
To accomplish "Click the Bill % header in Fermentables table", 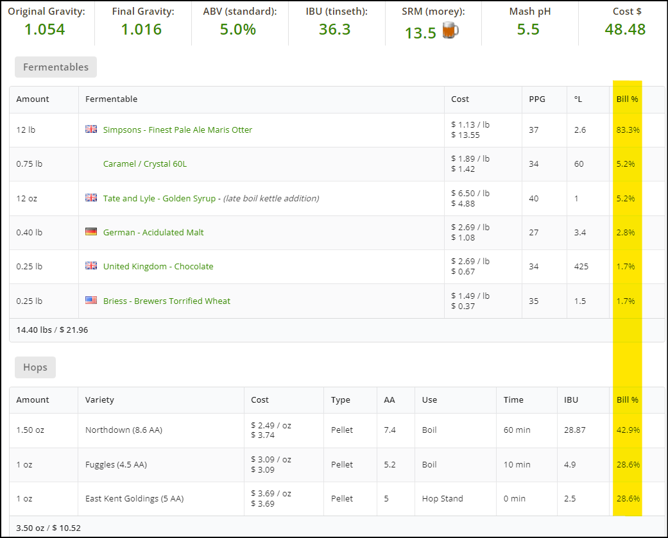I will [627, 99].
